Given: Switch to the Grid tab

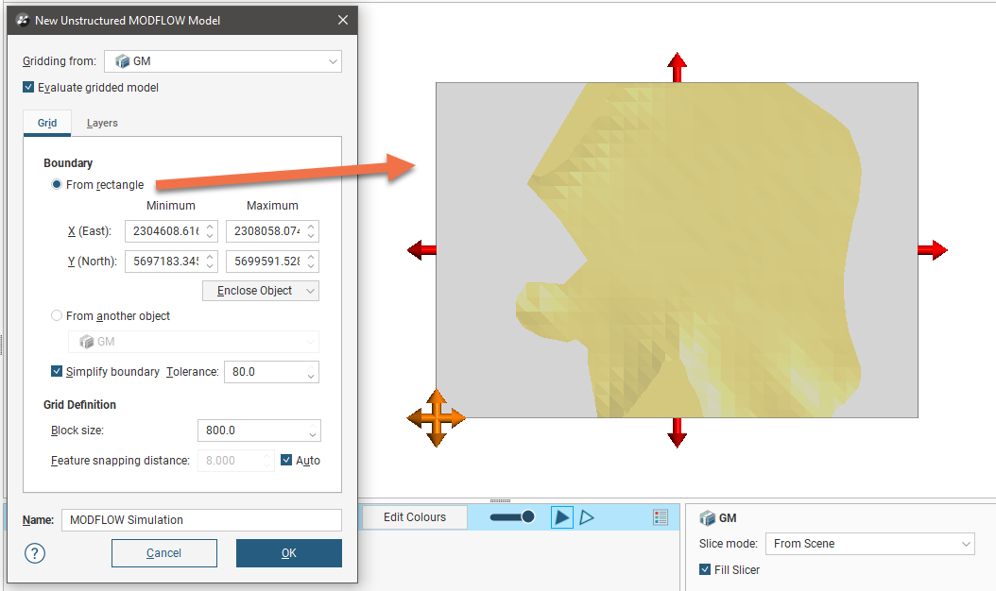Looking at the screenshot, I should (x=47, y=123).
